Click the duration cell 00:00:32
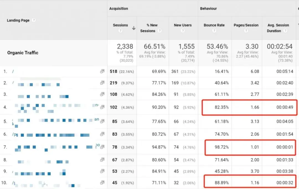 pos(285,183)
